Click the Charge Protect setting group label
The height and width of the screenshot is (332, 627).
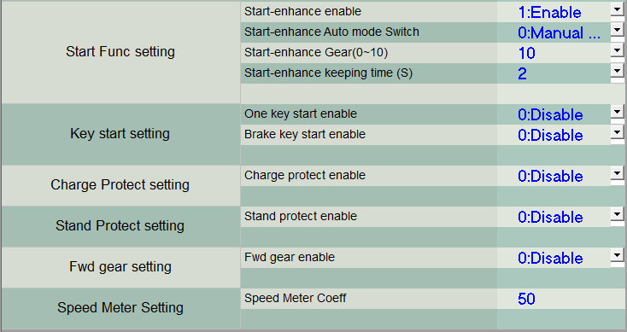[120, 185]
